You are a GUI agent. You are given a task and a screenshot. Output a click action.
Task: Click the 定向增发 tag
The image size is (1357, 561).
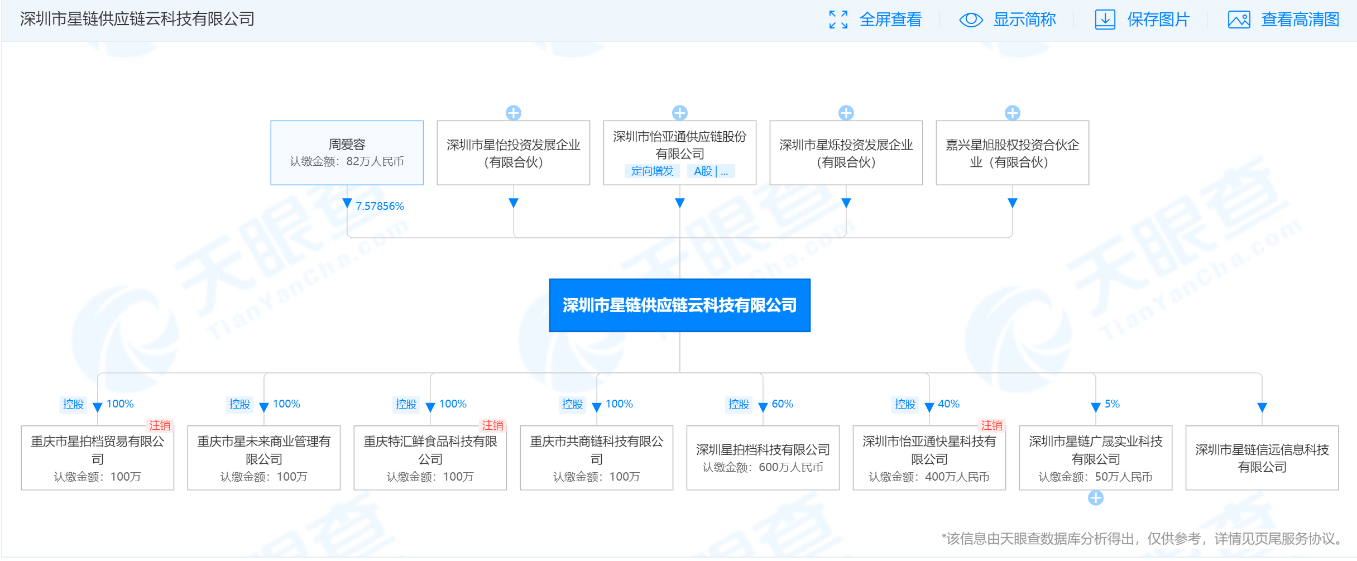(652, 171)
